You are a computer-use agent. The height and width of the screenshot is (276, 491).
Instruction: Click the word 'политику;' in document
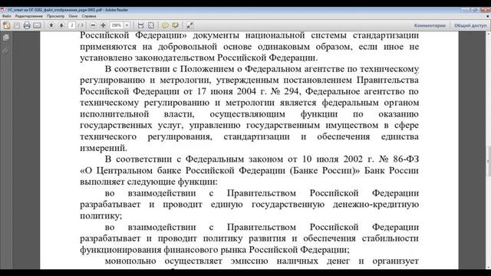(101, 215)
